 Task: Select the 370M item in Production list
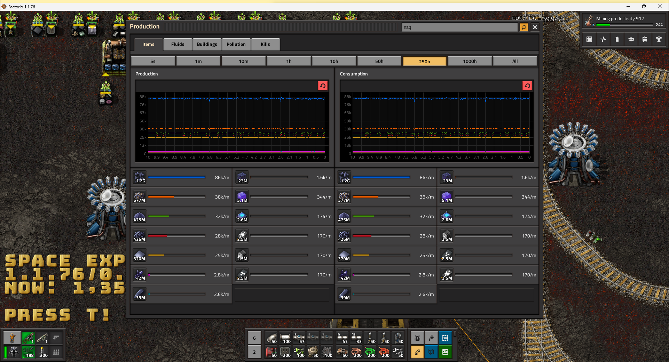(140, 255)
